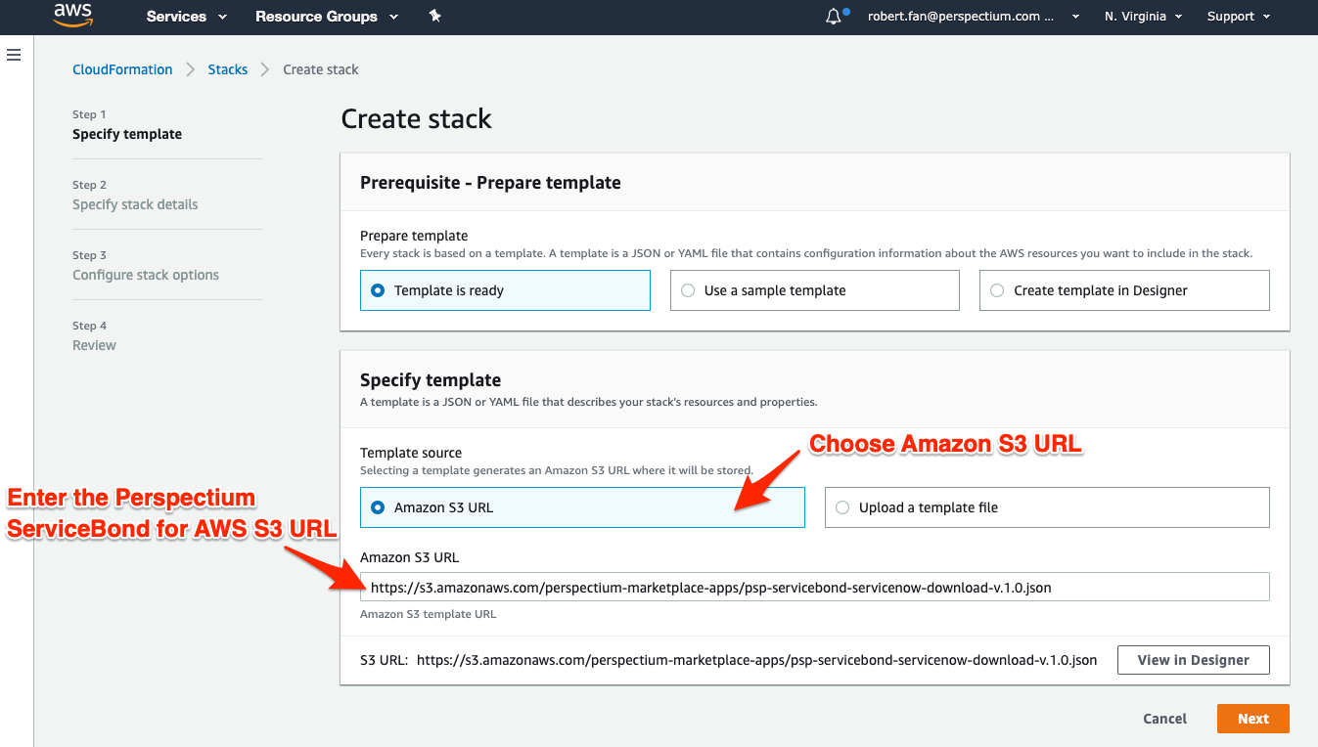Viewport: 1318px width, 747px height.
Task: Click the AWS logo home icon
Action: coord(73,15)
